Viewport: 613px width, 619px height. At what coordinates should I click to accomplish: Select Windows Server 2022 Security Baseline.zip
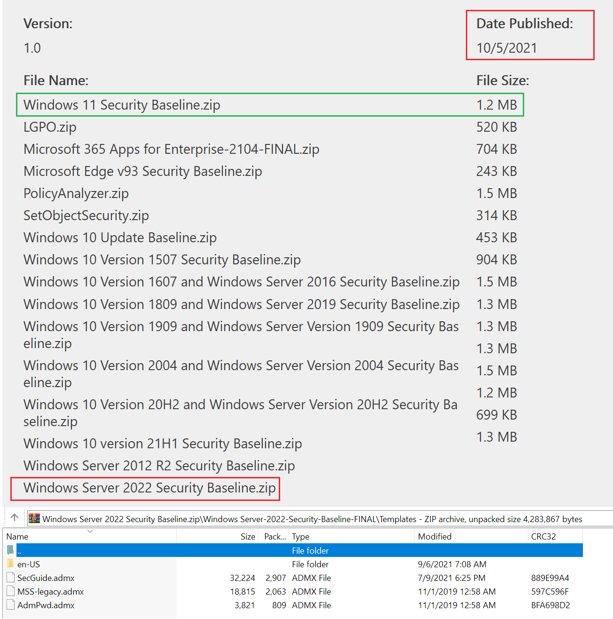click(x=149, y=488)
